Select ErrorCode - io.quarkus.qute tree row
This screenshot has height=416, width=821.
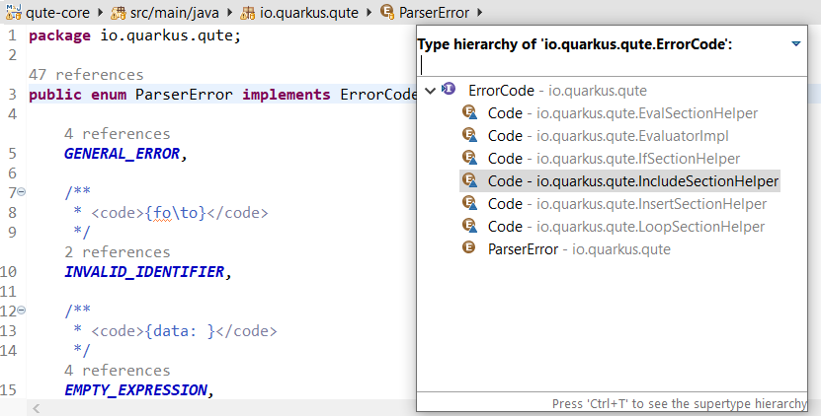(x=557, y=91)
